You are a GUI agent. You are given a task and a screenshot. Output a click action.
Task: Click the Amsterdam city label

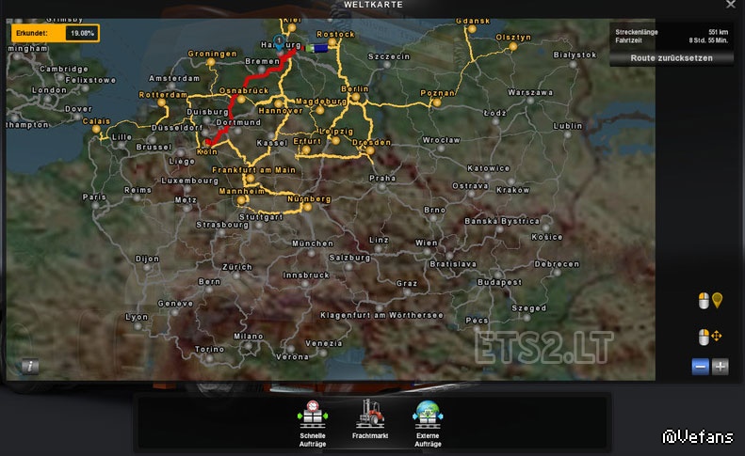(x=174, y=78)
